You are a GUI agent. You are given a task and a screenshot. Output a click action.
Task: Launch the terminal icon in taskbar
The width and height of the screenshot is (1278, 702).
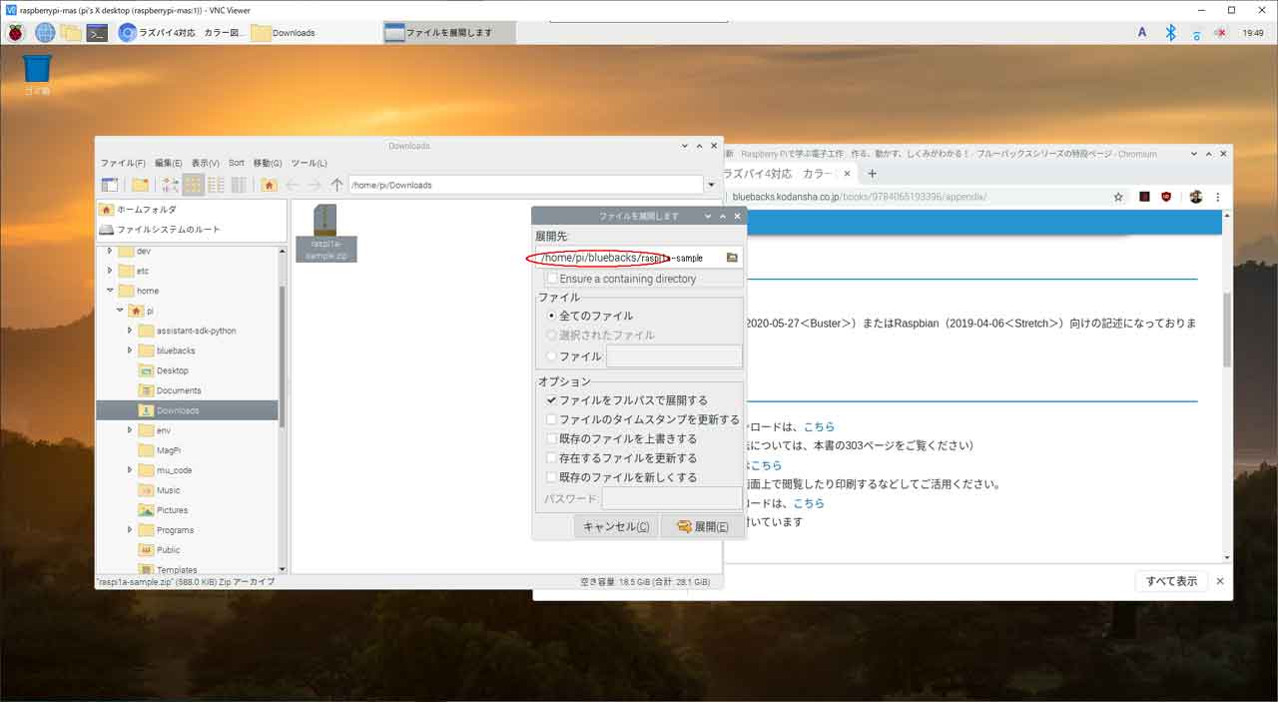pos(97,32)
